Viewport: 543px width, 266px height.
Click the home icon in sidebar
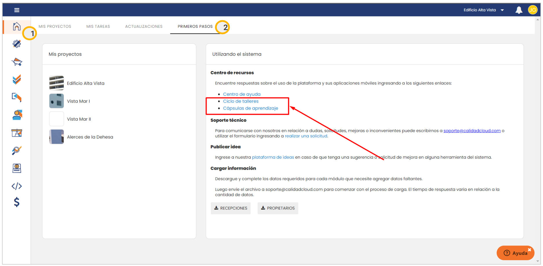coord(17,26)
